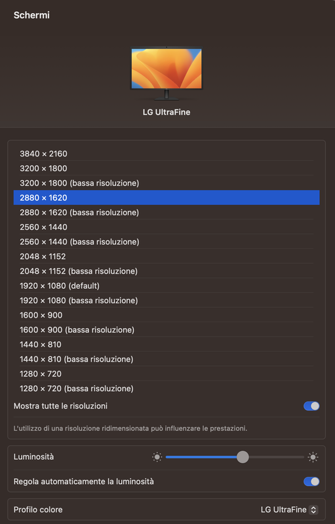Choose the 3840 × 2160 resolution

[x=167, y=154]
